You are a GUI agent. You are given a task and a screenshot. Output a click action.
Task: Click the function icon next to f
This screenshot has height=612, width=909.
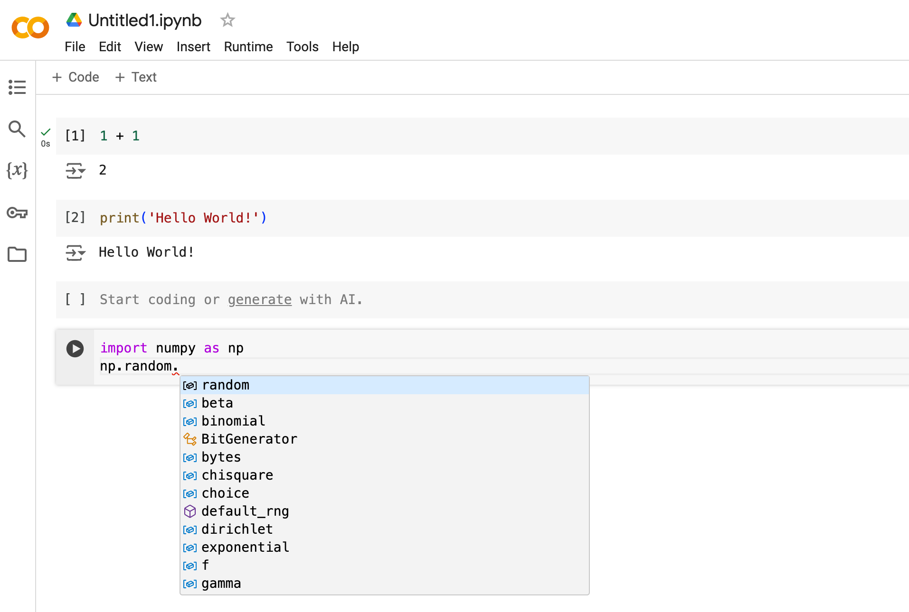click(x=190, y=566)
